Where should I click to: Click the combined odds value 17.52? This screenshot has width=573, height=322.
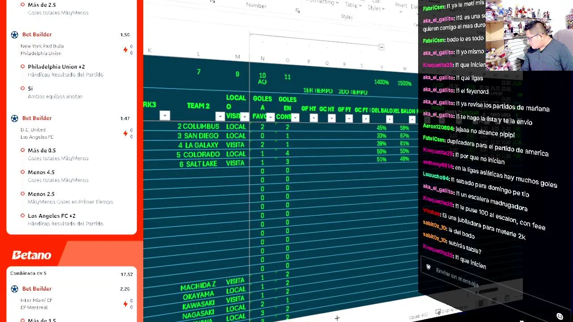tap(127, 275)
